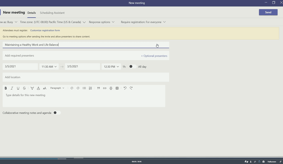This screenshot has width=283, height=164.
Task: Enable collaborative meeting notes and agenda
Action: click(57, 113)
